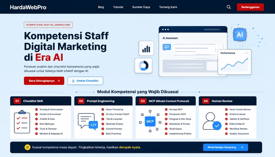Click the Unduh Checklist button
Viewport: 275px width, 157px height.
click(85, 81)
